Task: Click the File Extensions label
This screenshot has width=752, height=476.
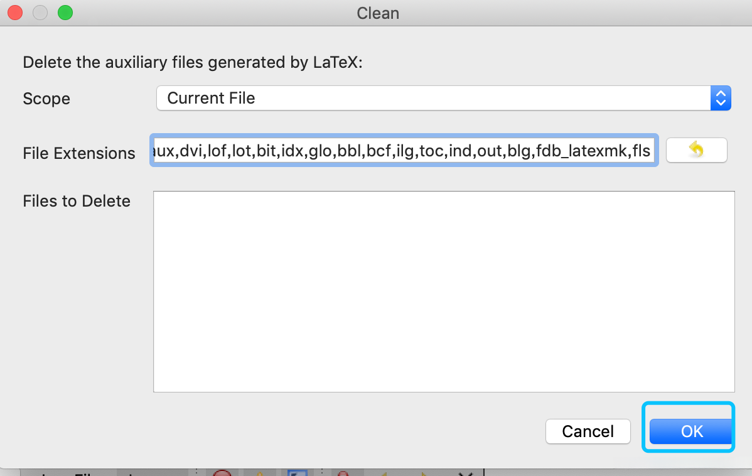Action: point(78,153)
